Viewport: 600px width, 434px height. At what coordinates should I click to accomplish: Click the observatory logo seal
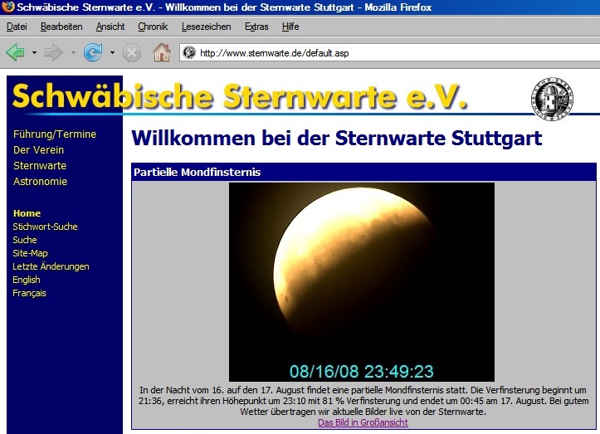coord(552,99)
